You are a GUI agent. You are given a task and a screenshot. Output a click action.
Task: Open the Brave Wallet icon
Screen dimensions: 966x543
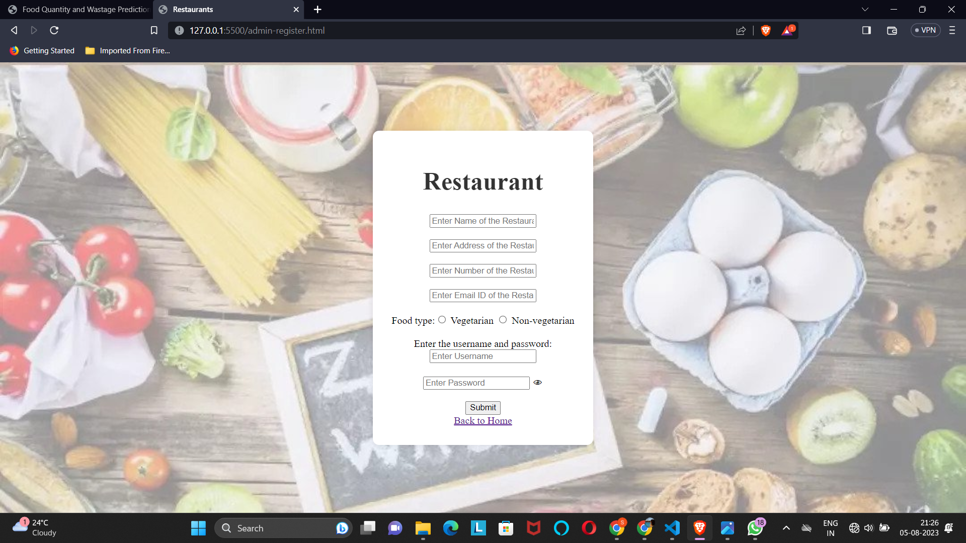[x=892, y=31]
